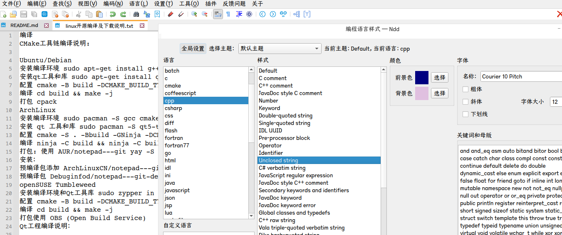This screenshot has height=235, width=562.
Task: Open the 选择主题 theme dropdown
Action: tap(280, 49)
